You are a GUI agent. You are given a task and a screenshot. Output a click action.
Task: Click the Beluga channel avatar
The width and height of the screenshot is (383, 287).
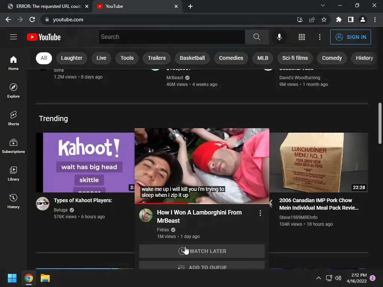pyautogui.click(x=43, y=204)
